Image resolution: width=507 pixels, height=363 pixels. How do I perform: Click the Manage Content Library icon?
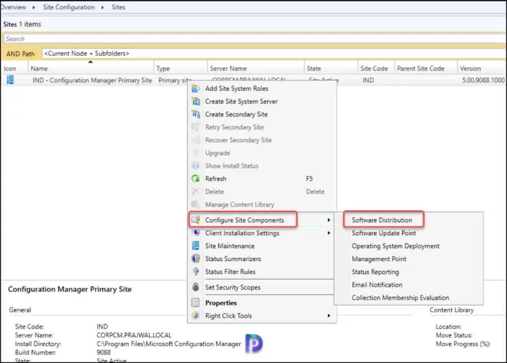pyautogui.click(x=196, y=205)
